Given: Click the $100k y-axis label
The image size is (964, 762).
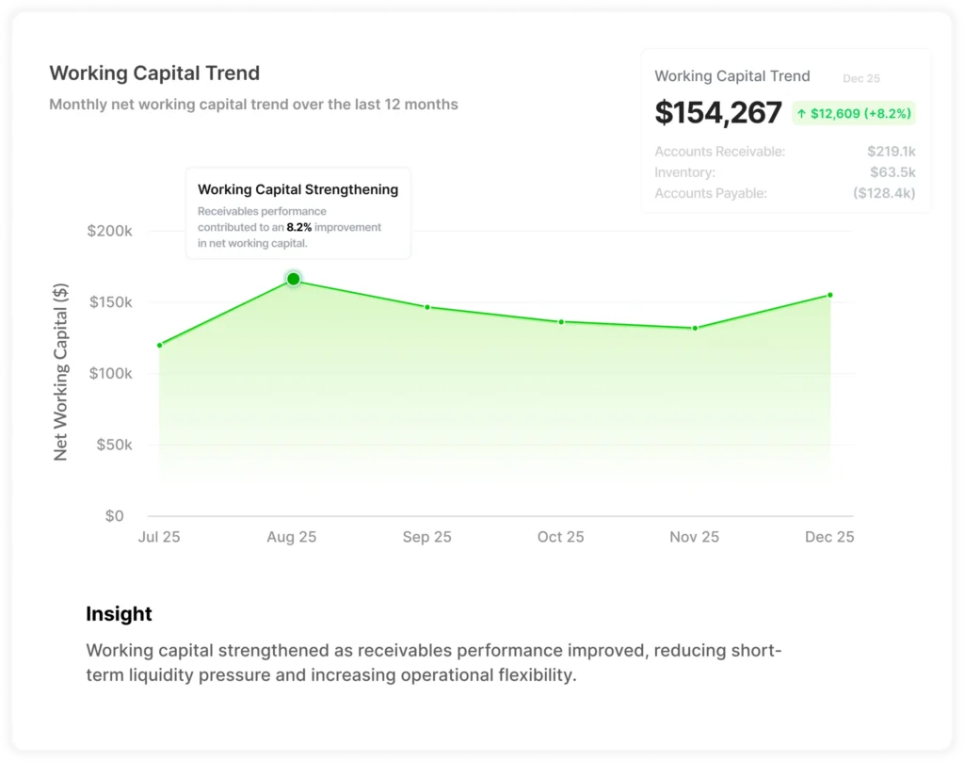Looking at the screenshot, I should (x=111, y=373).
